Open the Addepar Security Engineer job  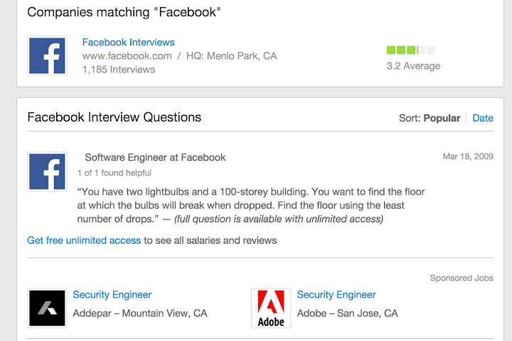(x=112, y=295)
